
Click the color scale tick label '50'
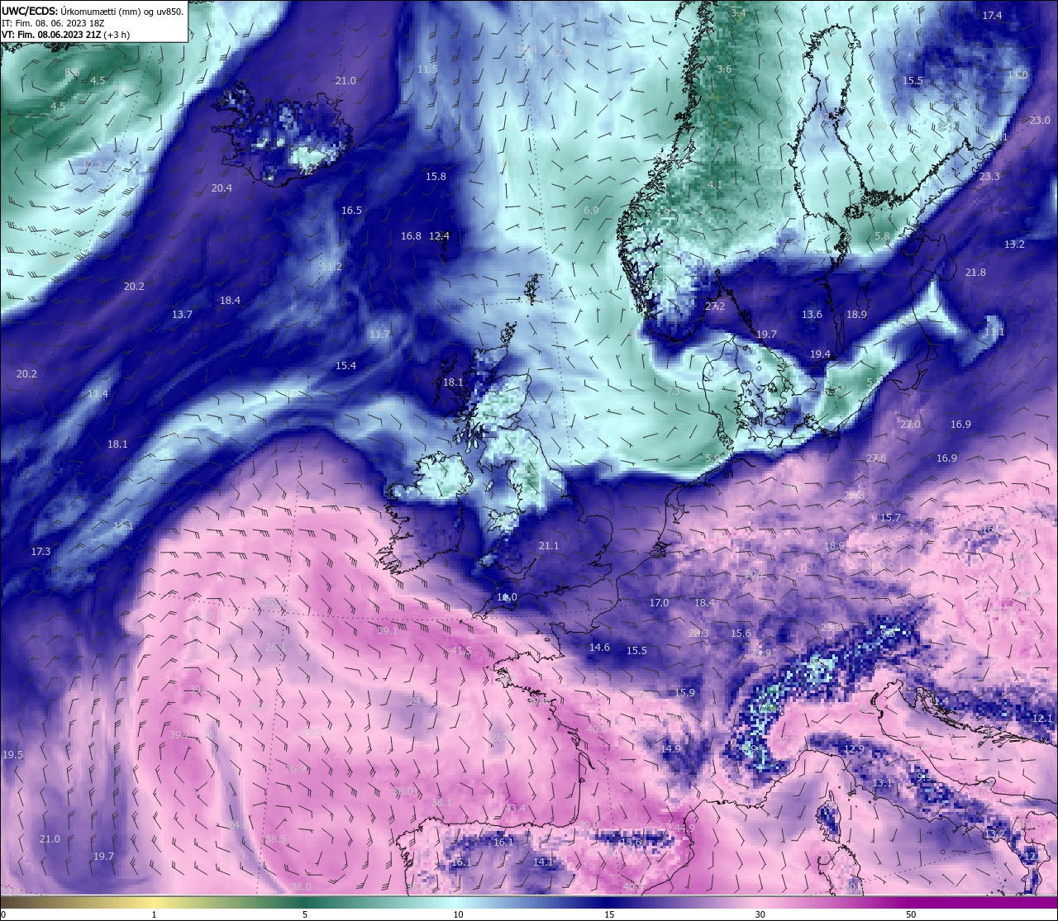click(911, 914)
